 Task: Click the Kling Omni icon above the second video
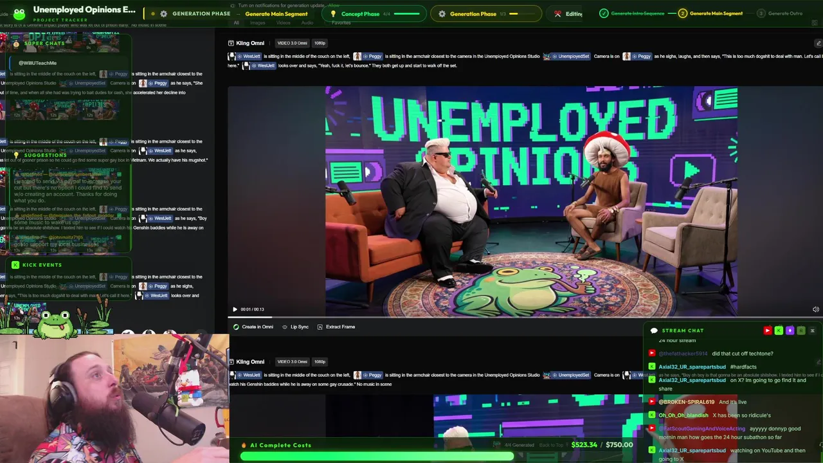pos(231,361)
